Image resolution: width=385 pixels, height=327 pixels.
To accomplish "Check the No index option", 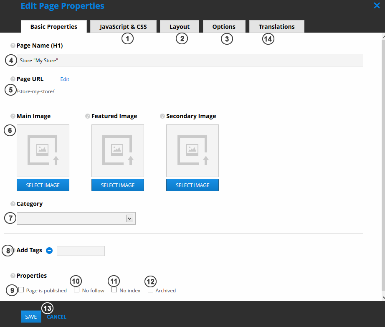I will 114,290.
